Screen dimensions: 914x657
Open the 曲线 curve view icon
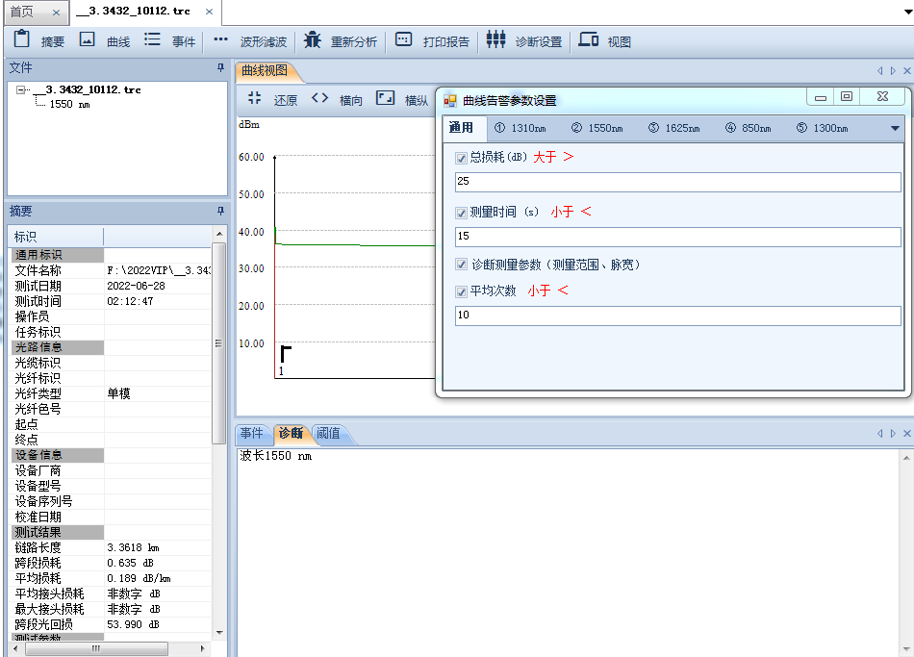[x=88, y=40]
